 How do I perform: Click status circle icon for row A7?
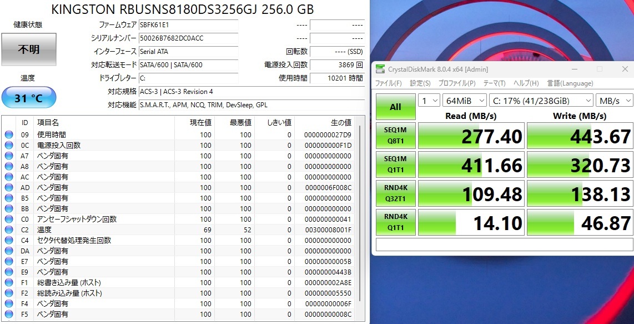coord(9,156)
